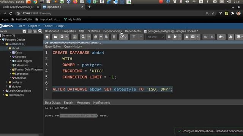The image size is (243, 136).
Task: Open the Tools menu
Action: pos(48,26)
